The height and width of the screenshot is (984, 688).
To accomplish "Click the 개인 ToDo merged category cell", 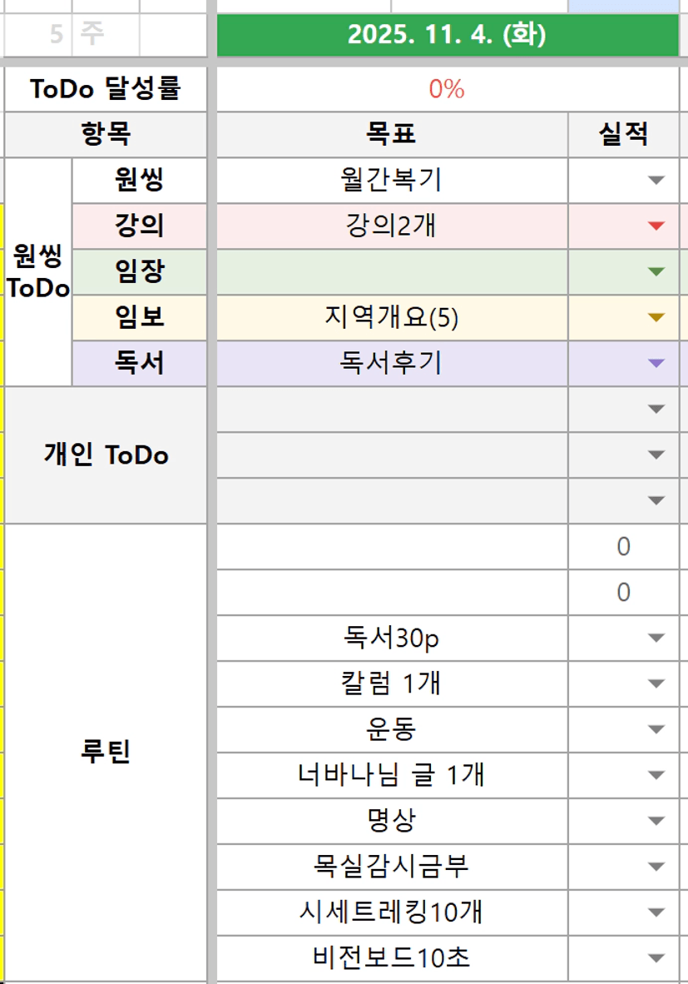I will (x=106, y=455).
